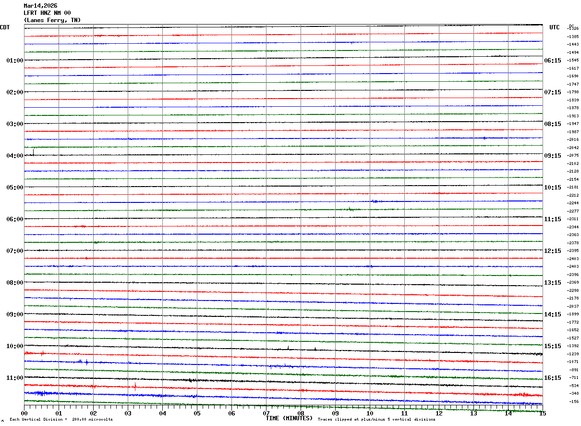The image size is (581, 426).
Task: Click the 'Traces clipped at plus/minus 5 vertical divisions' note
Action: [x=377, y=420]
